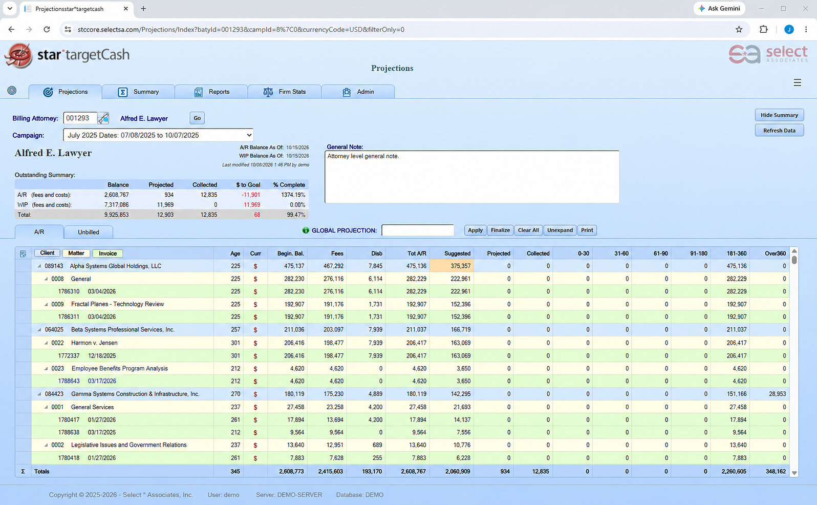Open the Campaign dropdown
Viewport: 817px width, 505px height.
[x=158, y=135]
